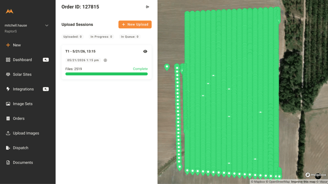Click the New Upload button
The width and height of the screenshot is (328, 184).
coord(135,24)
